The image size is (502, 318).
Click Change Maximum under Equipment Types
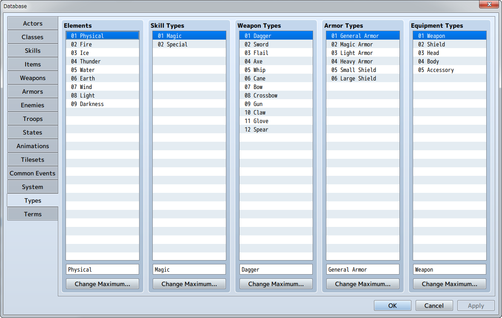(x=450, y=284)
